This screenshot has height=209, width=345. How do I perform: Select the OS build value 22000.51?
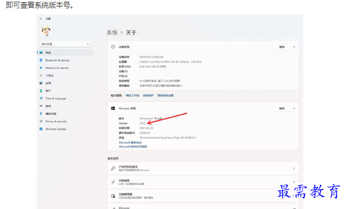(x=145, y=133)
